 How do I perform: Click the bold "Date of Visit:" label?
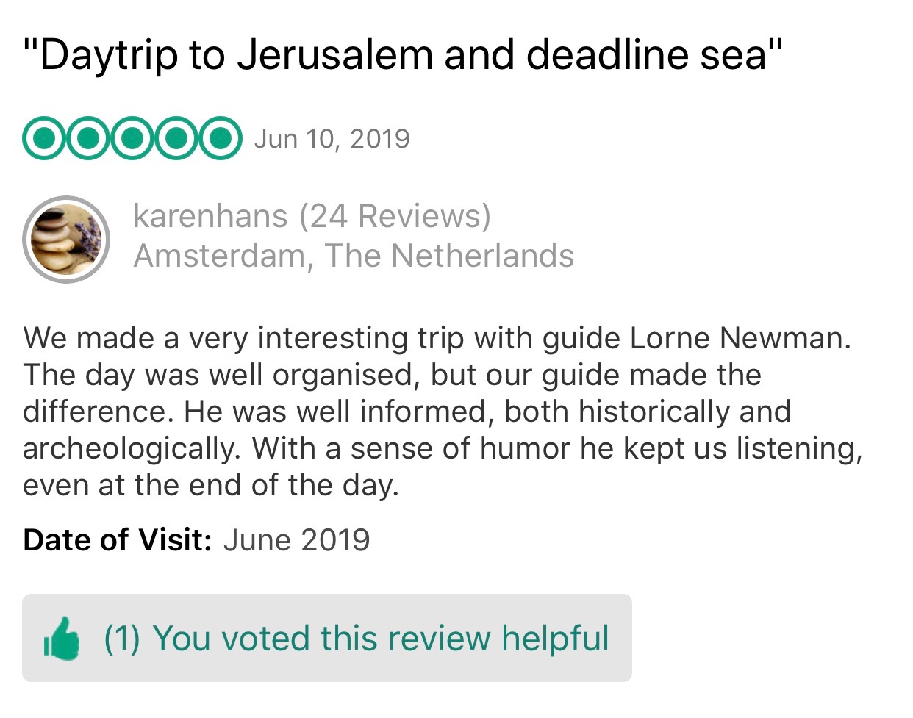[118, 540]
